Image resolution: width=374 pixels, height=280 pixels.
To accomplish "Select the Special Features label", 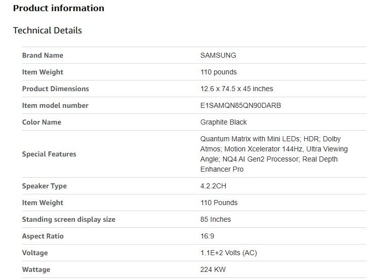I will 49,154.
